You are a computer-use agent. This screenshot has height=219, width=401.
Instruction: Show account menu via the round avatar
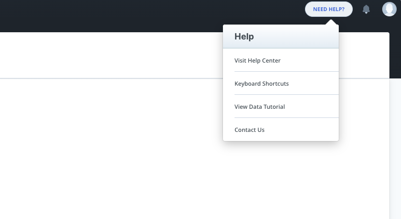(x=389, y=9)
